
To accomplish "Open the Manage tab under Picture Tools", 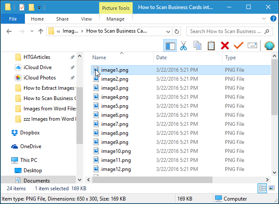I will (x=115, y=19).
